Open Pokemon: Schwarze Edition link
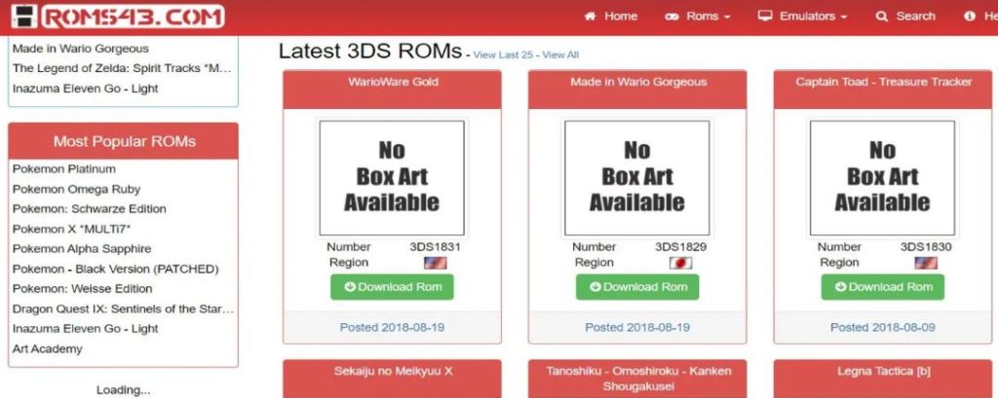 point(89,208)
